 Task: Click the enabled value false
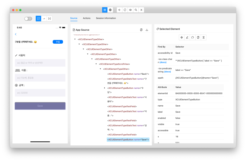tap(178, 118)
